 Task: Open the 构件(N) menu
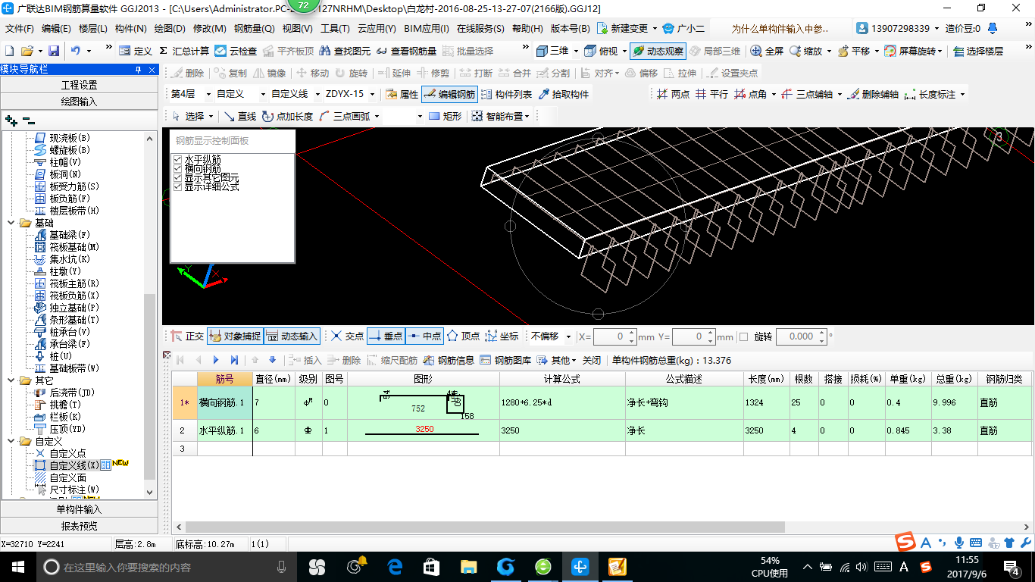click(x=131, y=29)
